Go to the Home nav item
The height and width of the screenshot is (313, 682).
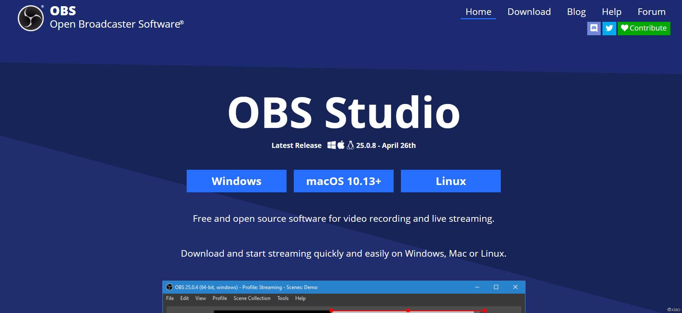(x=478, y=12)
